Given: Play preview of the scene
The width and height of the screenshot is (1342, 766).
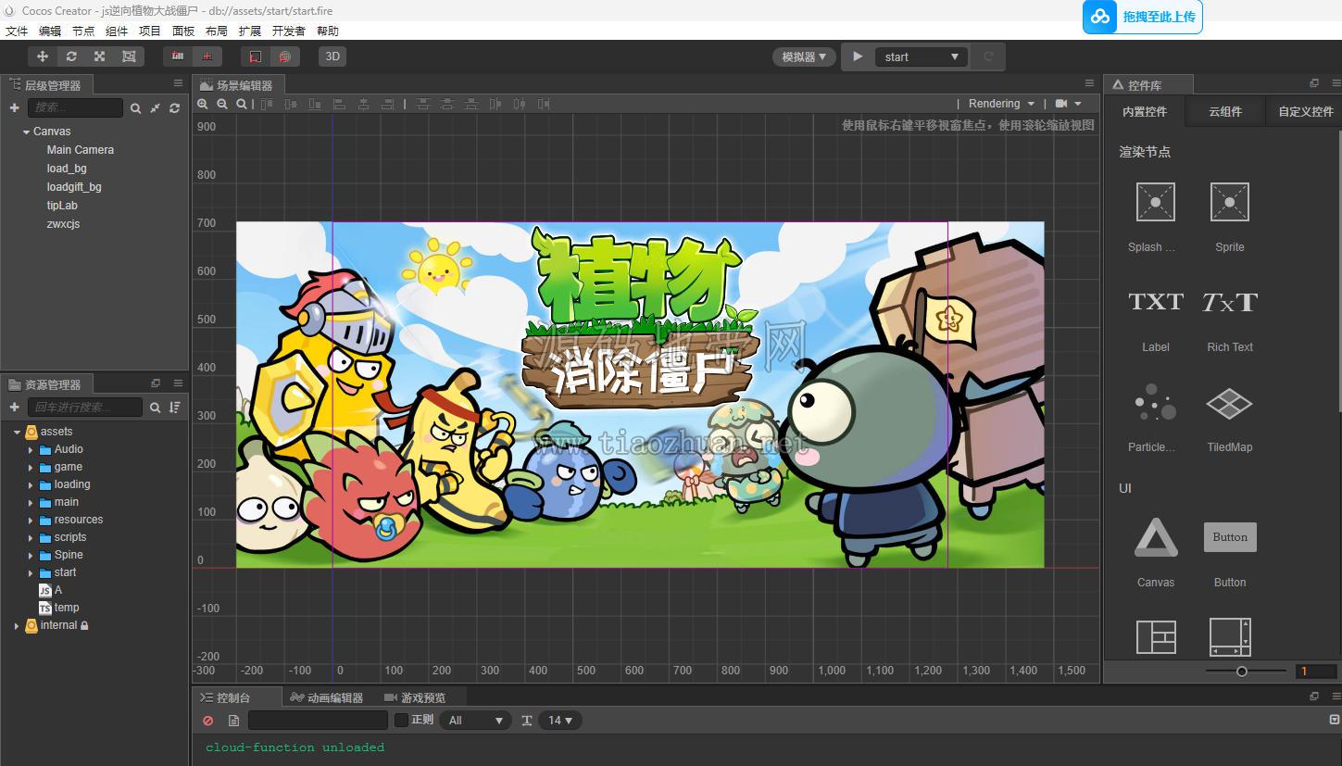Looking at the screenshot, I should tap(858, 57).
